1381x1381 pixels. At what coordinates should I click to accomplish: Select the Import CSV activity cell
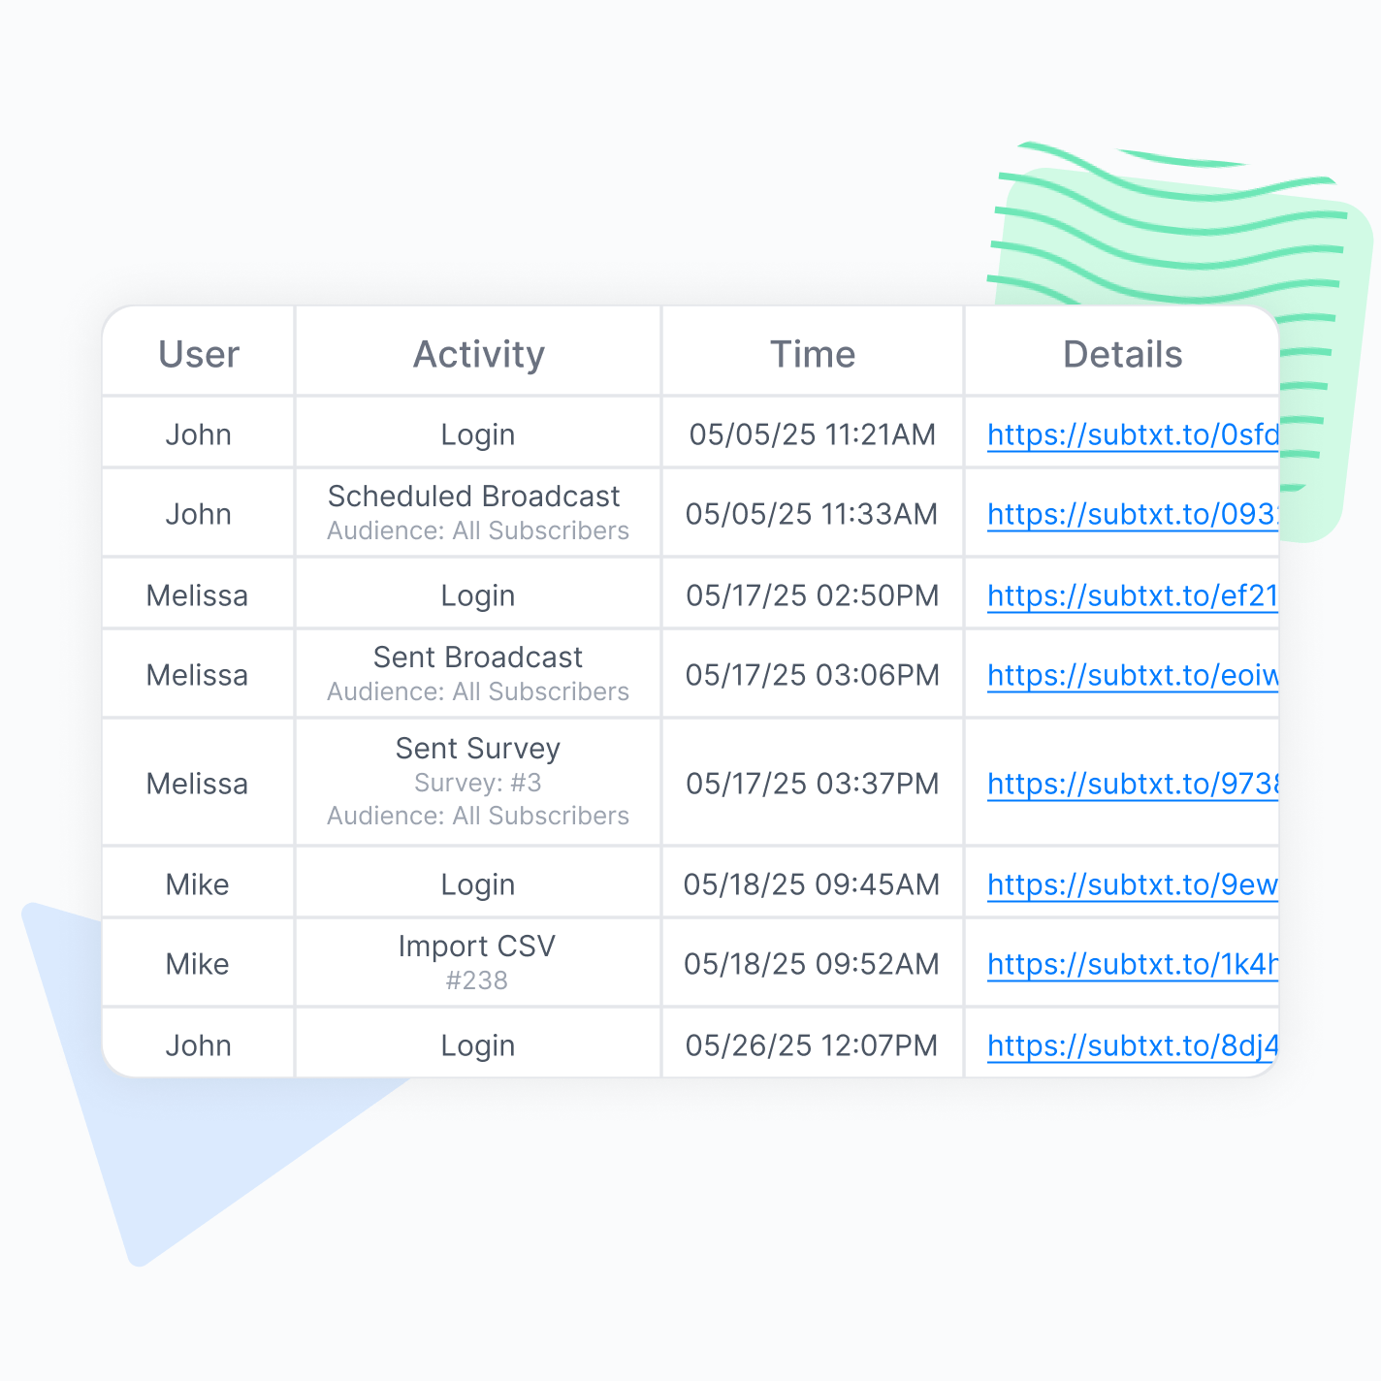click(477, 947)
